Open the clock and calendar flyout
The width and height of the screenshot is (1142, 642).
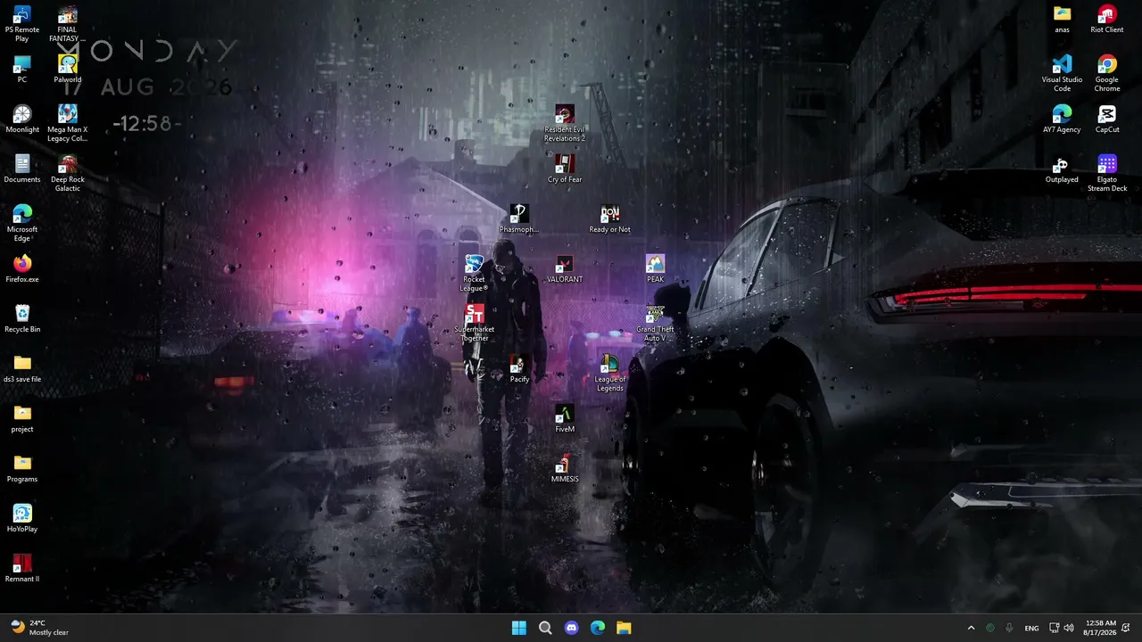tap(1101, 628)
